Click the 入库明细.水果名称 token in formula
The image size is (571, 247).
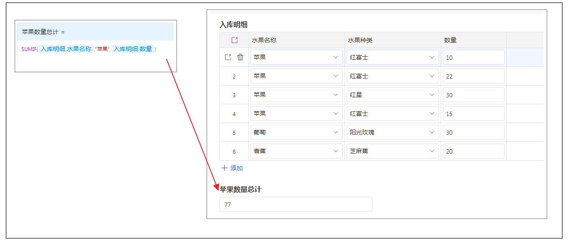(x=66, y=49)
